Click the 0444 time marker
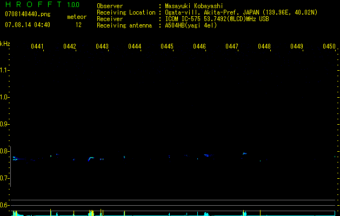 pos(135,46)
